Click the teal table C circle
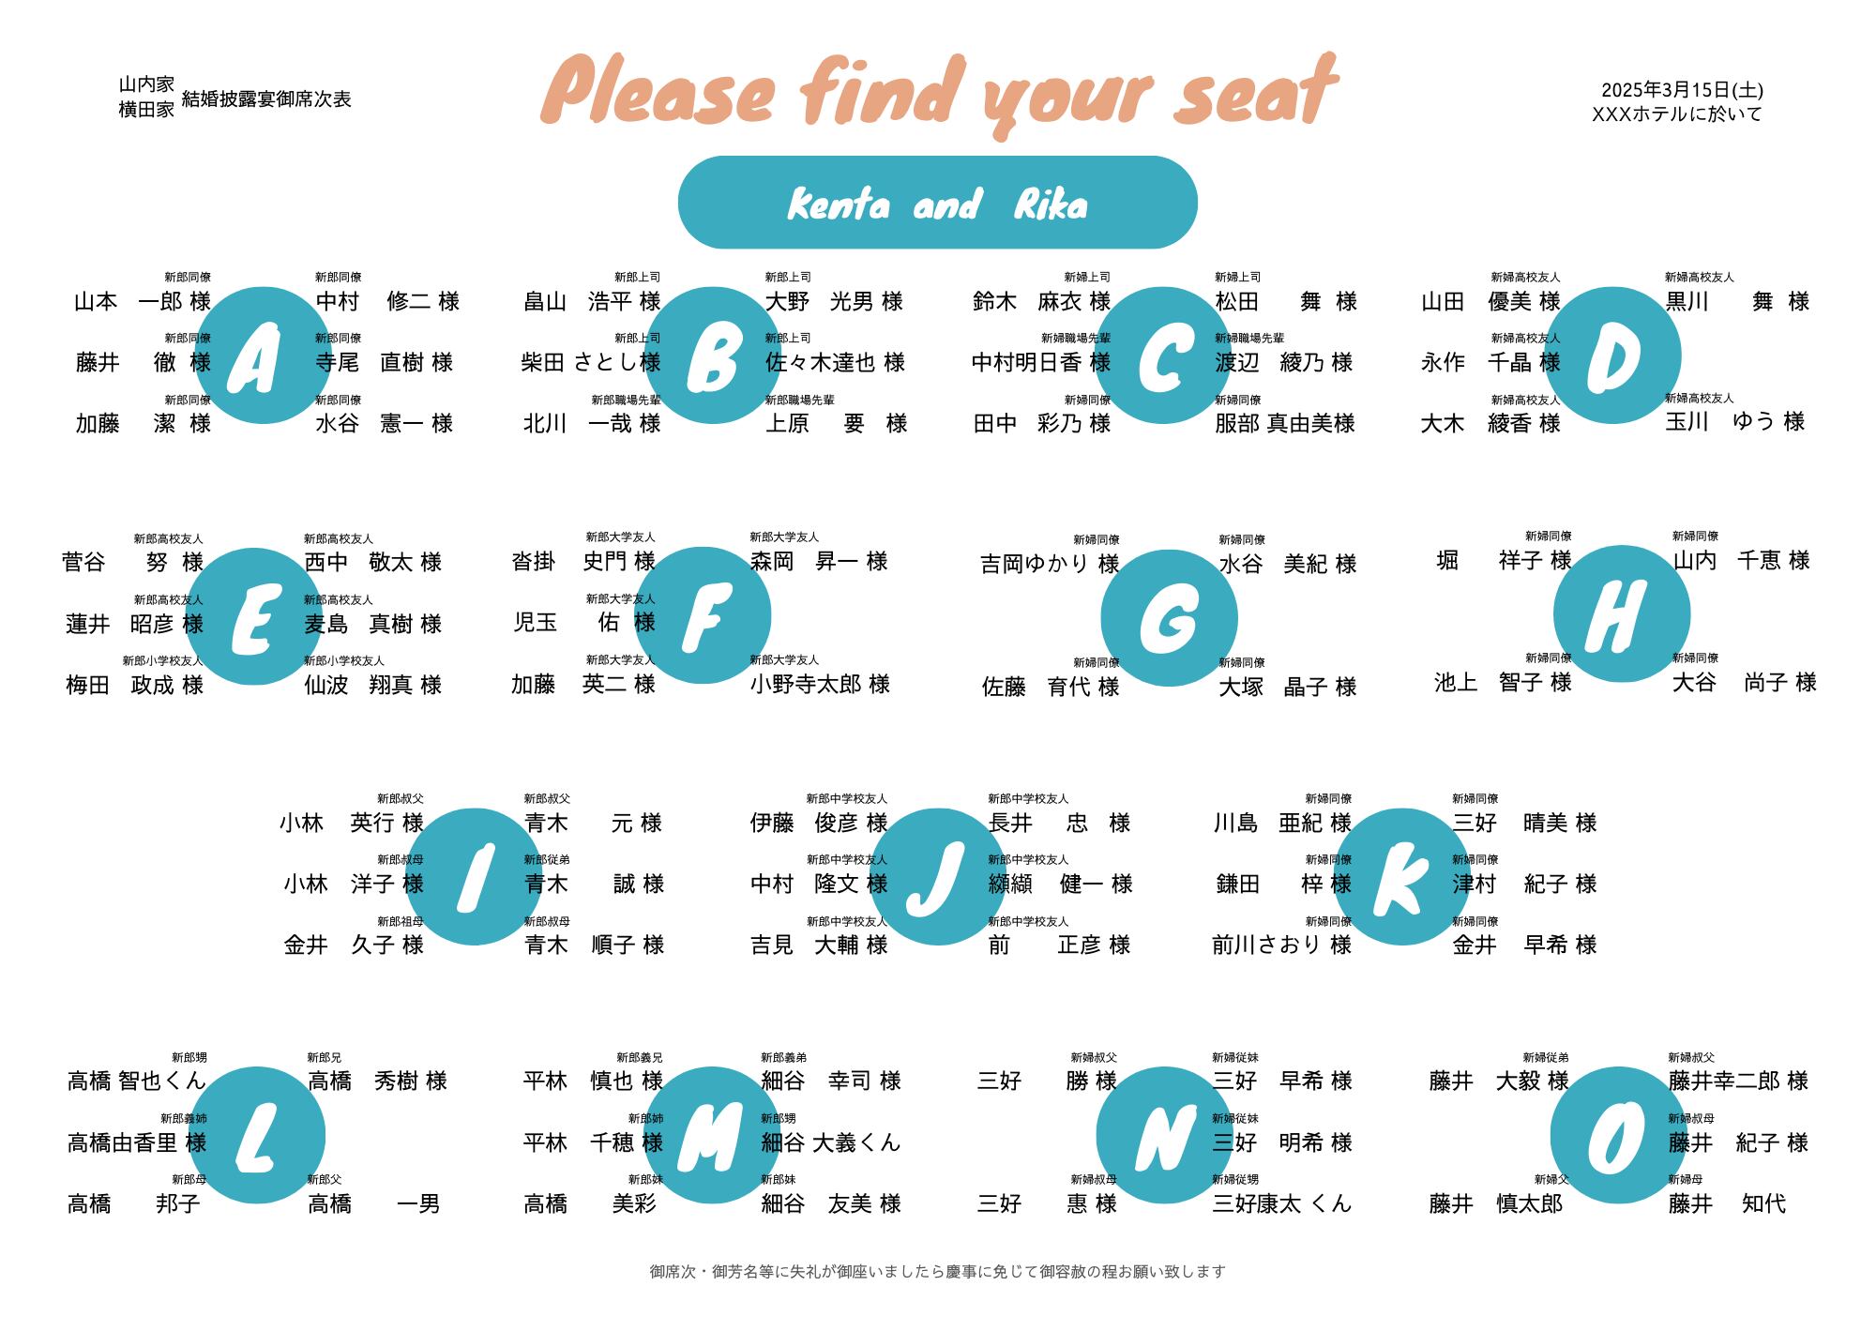This screenshot has height=1331, width=1876. pyautogui.click(x=1163, y=355)
